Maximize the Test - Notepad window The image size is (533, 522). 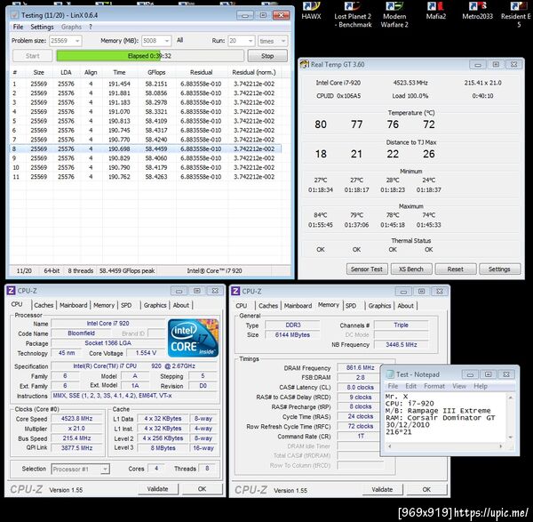pos(488,374)
